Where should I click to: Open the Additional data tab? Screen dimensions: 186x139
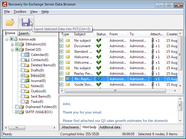(x=110, y=127)
